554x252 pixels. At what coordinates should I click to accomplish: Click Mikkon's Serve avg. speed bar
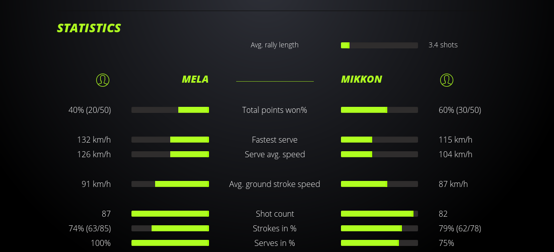[x=379, y=154]
